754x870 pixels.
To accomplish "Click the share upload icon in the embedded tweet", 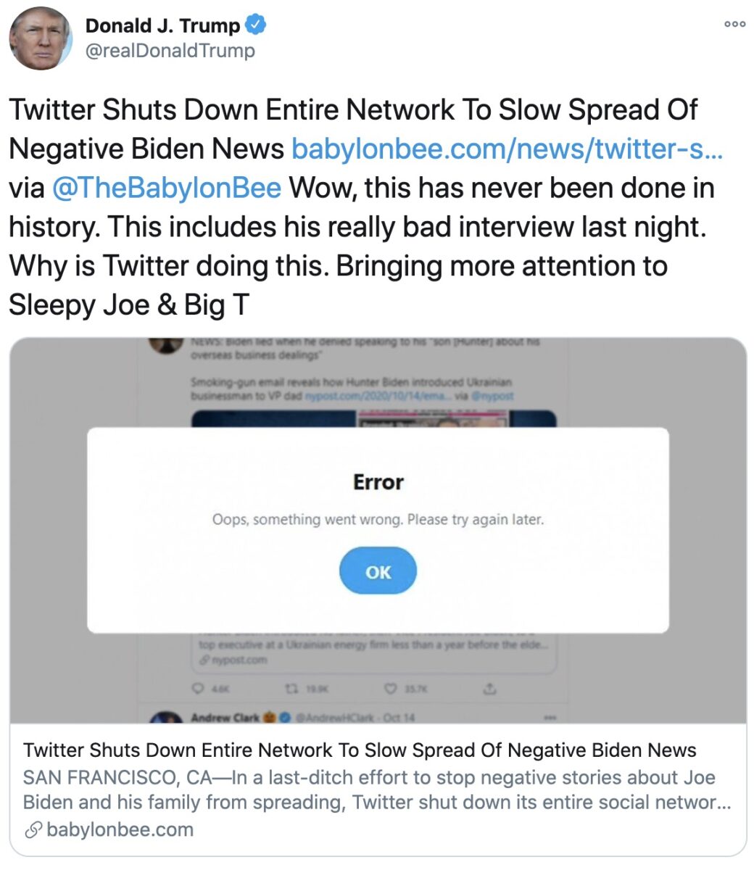I will tap(490, 688).
